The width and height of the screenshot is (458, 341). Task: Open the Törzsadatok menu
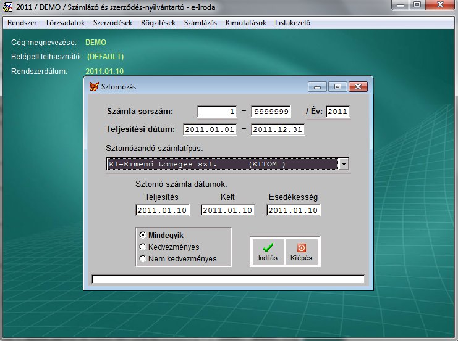64,23
